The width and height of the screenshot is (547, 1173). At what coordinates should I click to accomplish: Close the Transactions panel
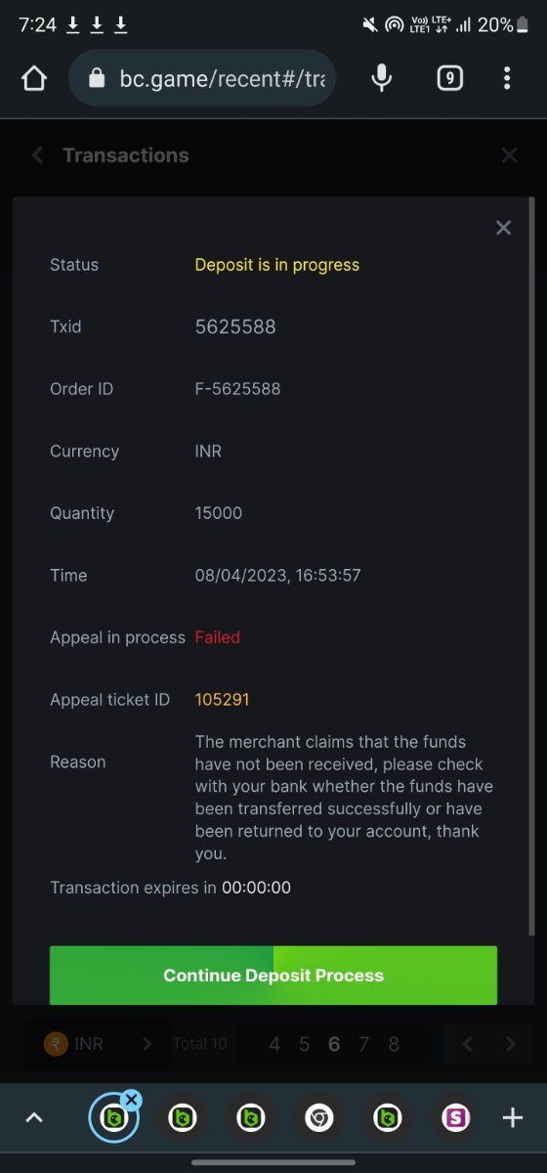pos(509,154)
